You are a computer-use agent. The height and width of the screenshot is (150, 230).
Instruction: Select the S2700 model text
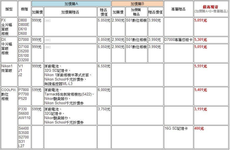[x=23, y=137]
